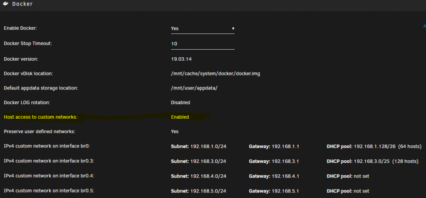Viewport: 426px width, 198px height.
Task: Click the 'Docker Stop Timeout:' label
Action: point(28,43)
